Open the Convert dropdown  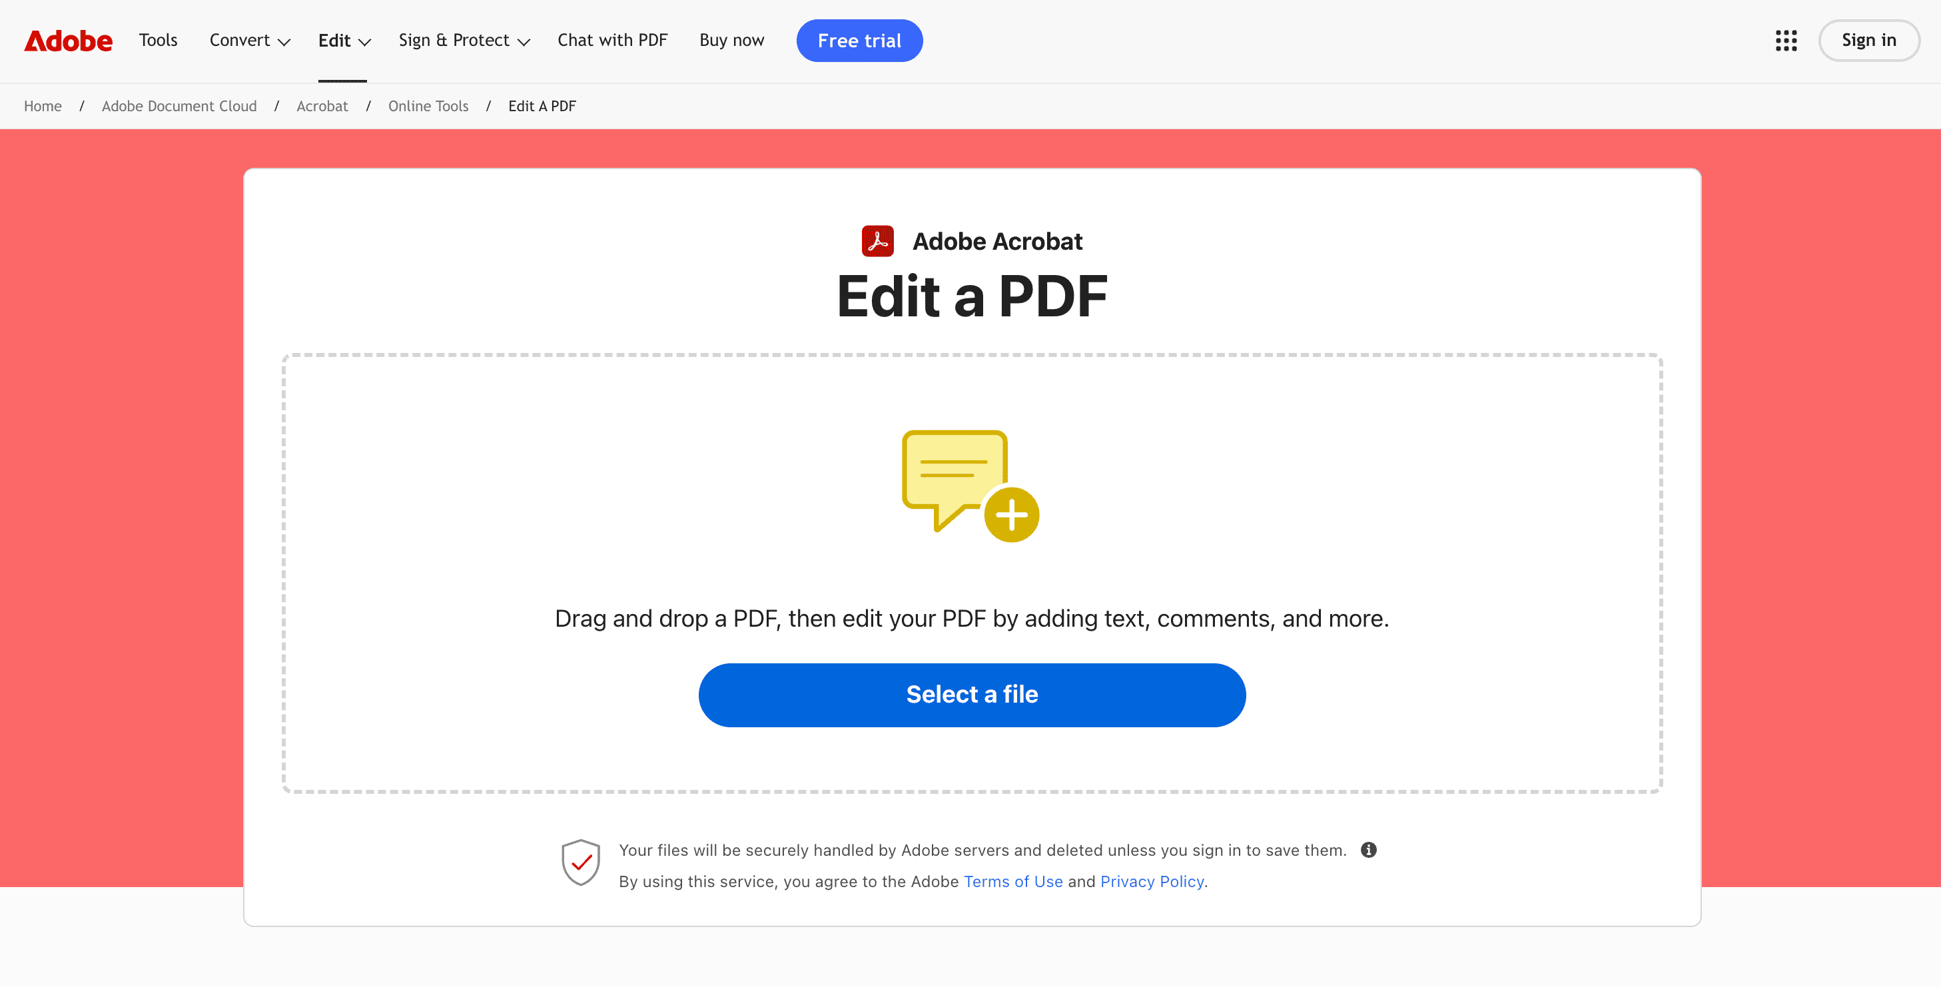coord(248,40)
